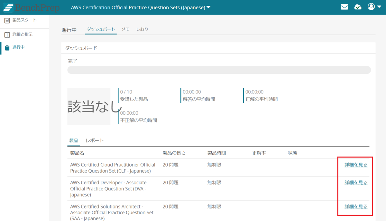Expand the user account dropdown arrow
Viewport: 386px width, 221px height.
tap(379, 7)
